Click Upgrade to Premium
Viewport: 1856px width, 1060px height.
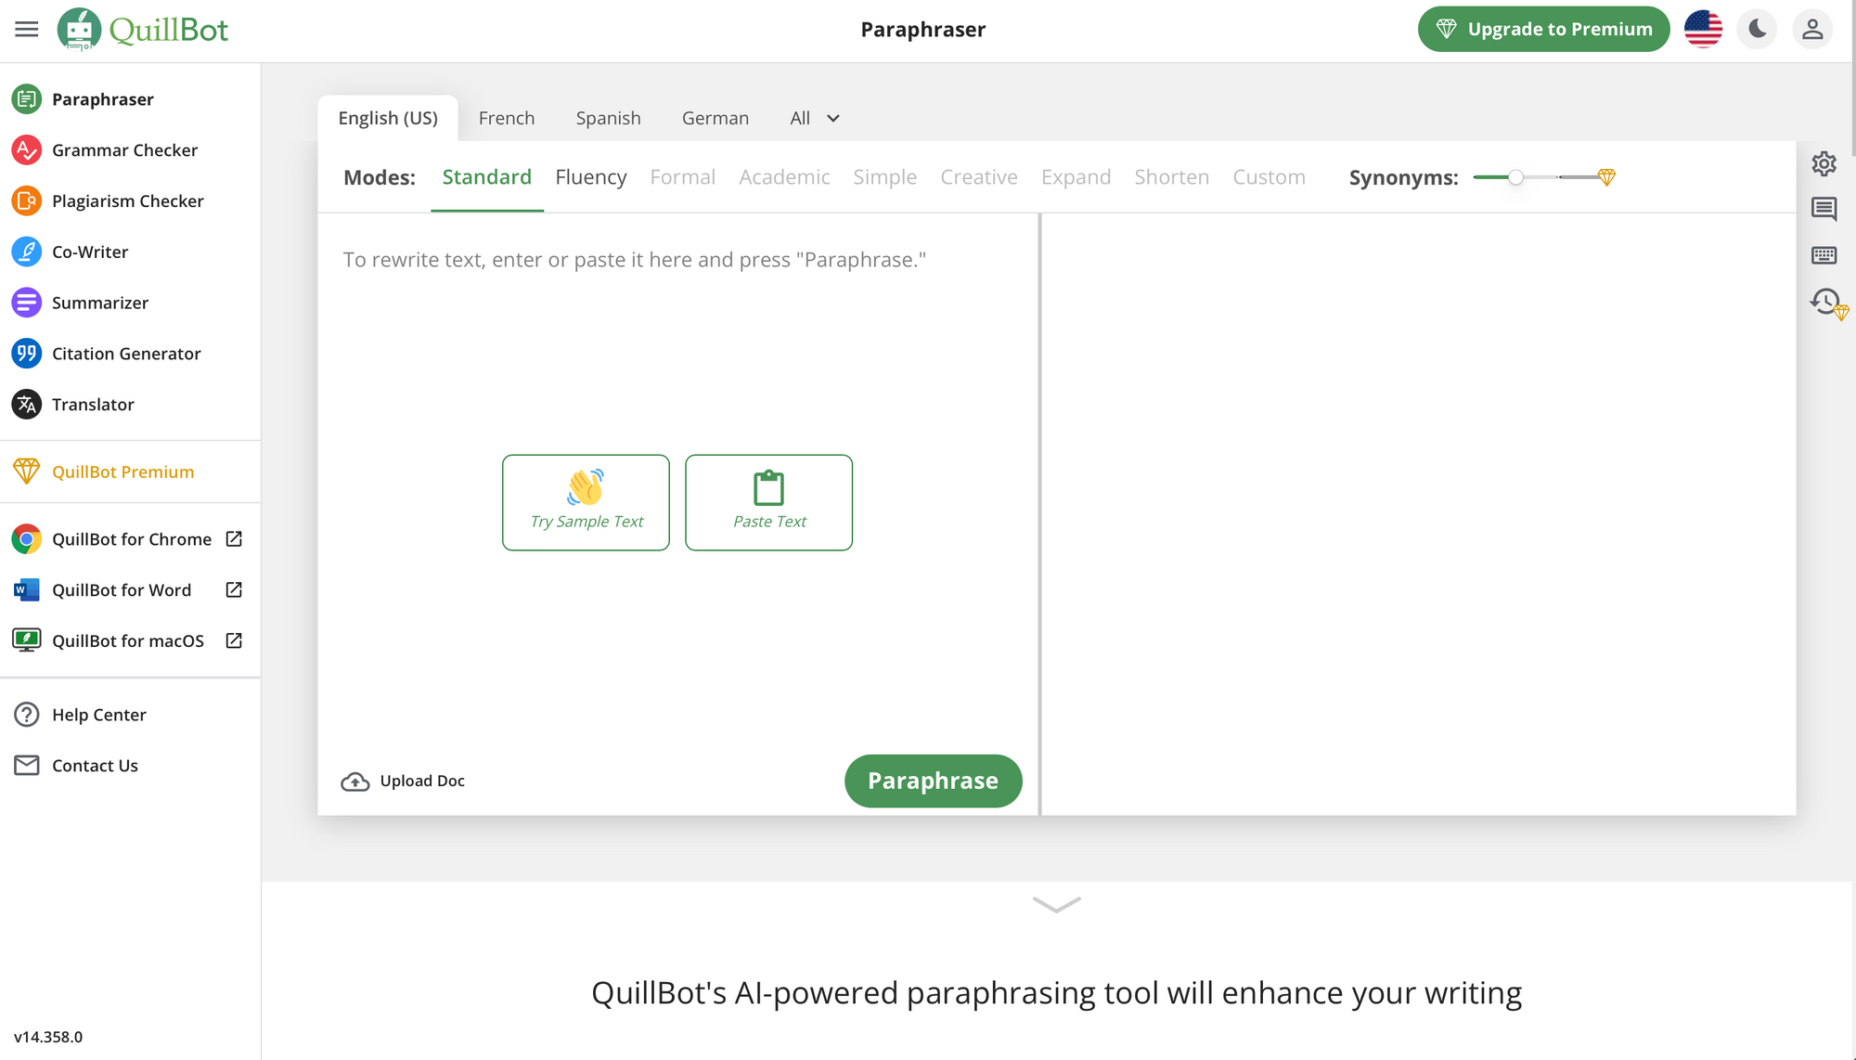tap(1542, 29)
